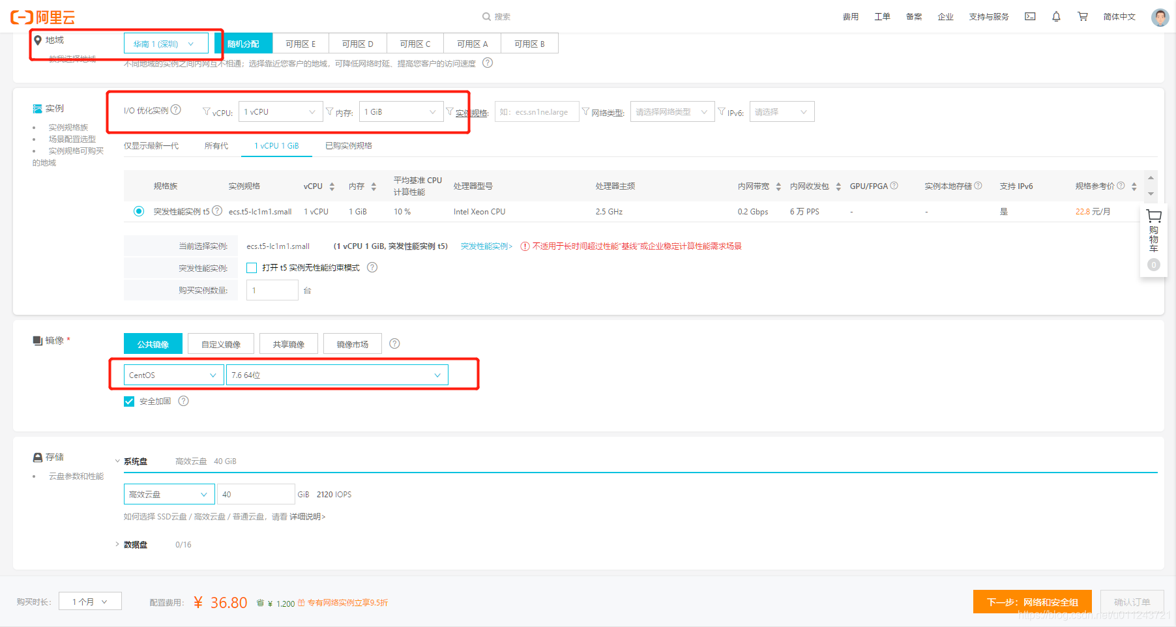Screen dimensions: 1176x627
Task: Click the GPU/FPGA column help icon
Action: click(894, 185)
